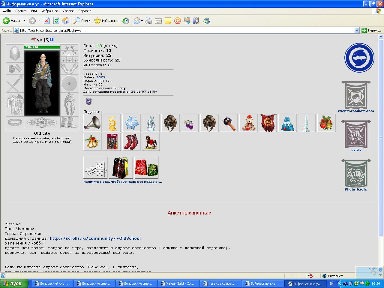Click the Forward arrow button

click(32, 21)
